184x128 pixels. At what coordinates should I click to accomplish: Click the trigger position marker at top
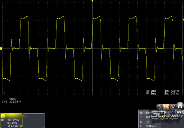tap(92, 2)
